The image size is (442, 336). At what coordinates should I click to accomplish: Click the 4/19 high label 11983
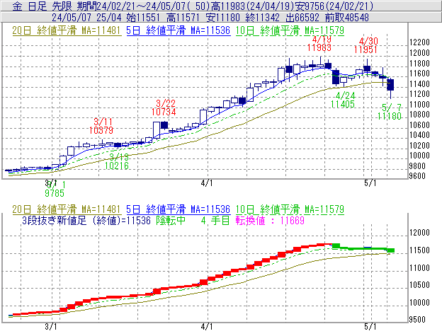pyautogui.click(x=320, y=47)
